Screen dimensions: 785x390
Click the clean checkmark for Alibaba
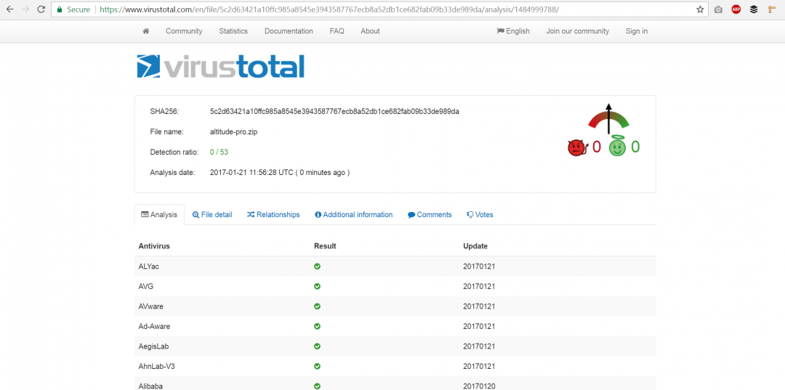(317, 386)
